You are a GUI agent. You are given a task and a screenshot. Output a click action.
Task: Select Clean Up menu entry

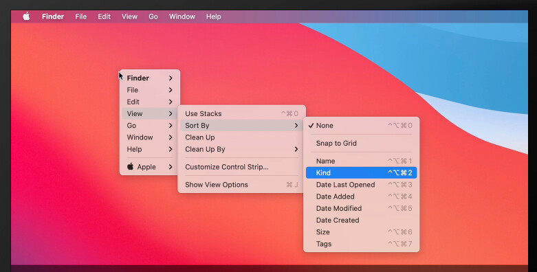point(241,137)
